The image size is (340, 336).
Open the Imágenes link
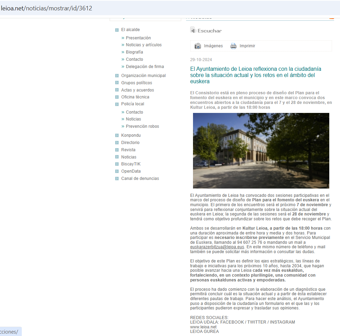[x=213, y=46]
